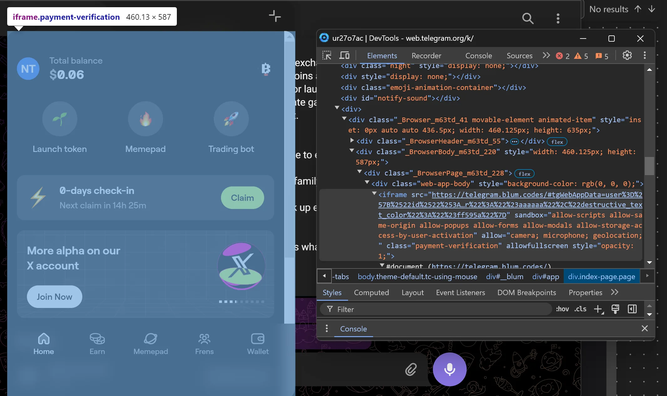Image resolution: width=667 pixels, height=396 pixels.
Task: Expand the _BrowserHeader_m63td_55 div
Action: tap(352, 140)
